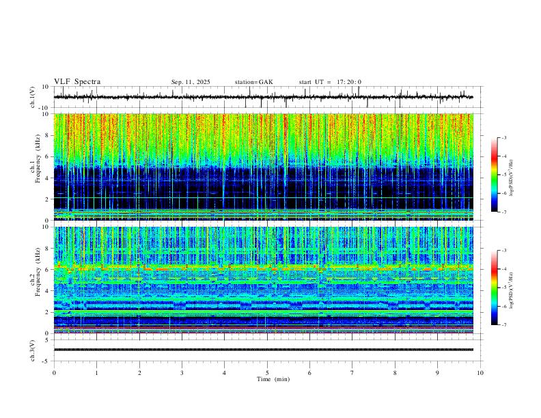Click the "Time (min)" axis label
This screenshot has width=541, height=418.
click(273, 379)
